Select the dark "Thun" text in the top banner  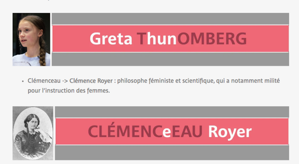[x=157, y=39]
